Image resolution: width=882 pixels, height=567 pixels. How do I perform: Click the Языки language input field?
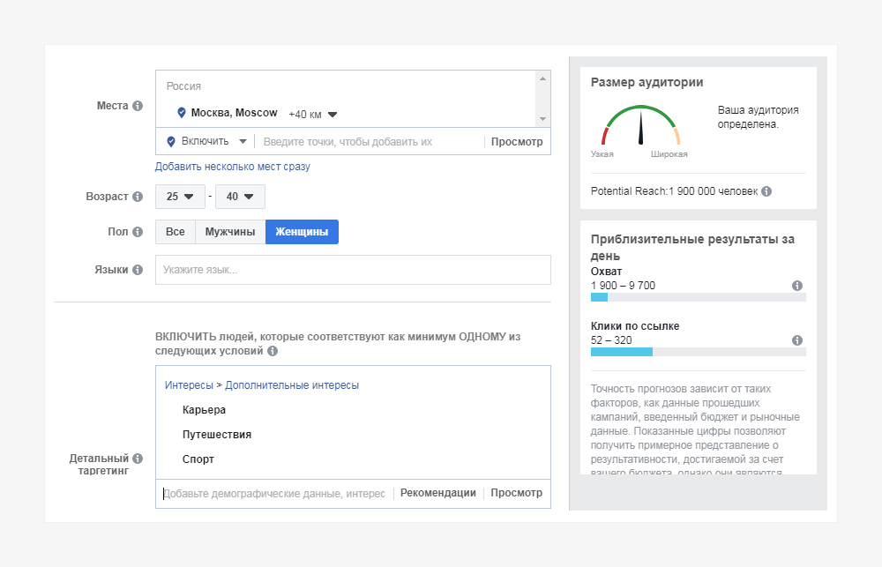pyautogui.click(x=353, y=270)
